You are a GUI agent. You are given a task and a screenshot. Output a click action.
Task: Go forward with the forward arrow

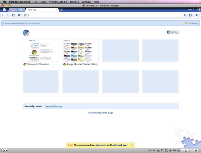click(7, 15)
